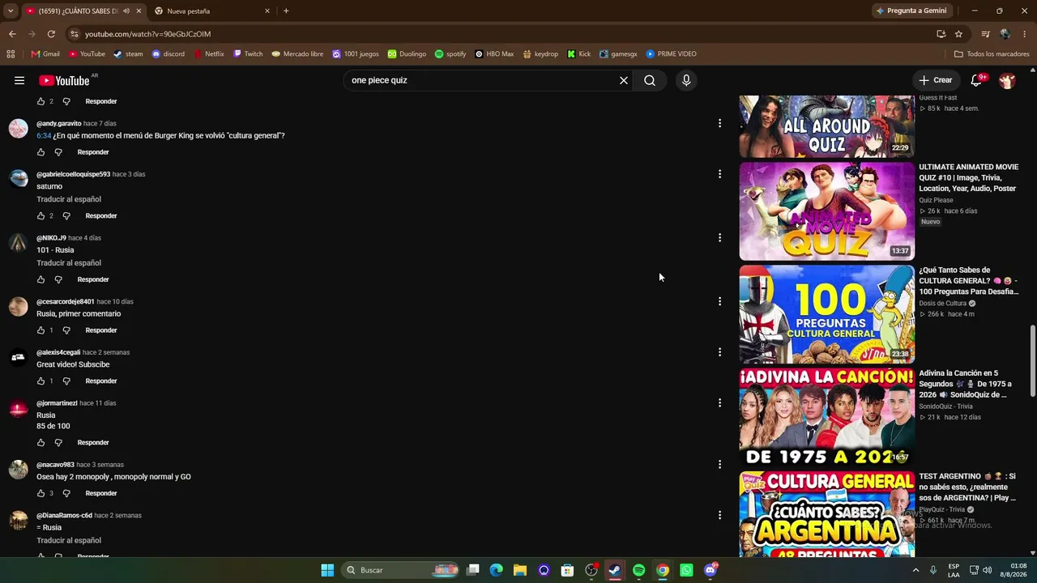Open options menu for @alexis4cegali comment
Image resolution: width=1037 pixels, height=583 pixels.
click(x=719, y=352)
